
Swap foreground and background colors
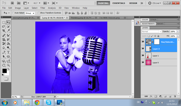click(8, 69)
